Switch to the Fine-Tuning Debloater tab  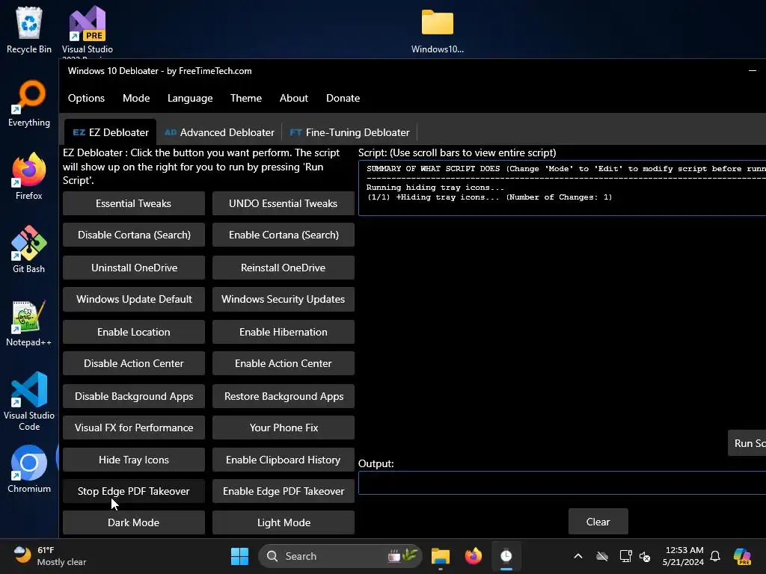pos(349,132)
